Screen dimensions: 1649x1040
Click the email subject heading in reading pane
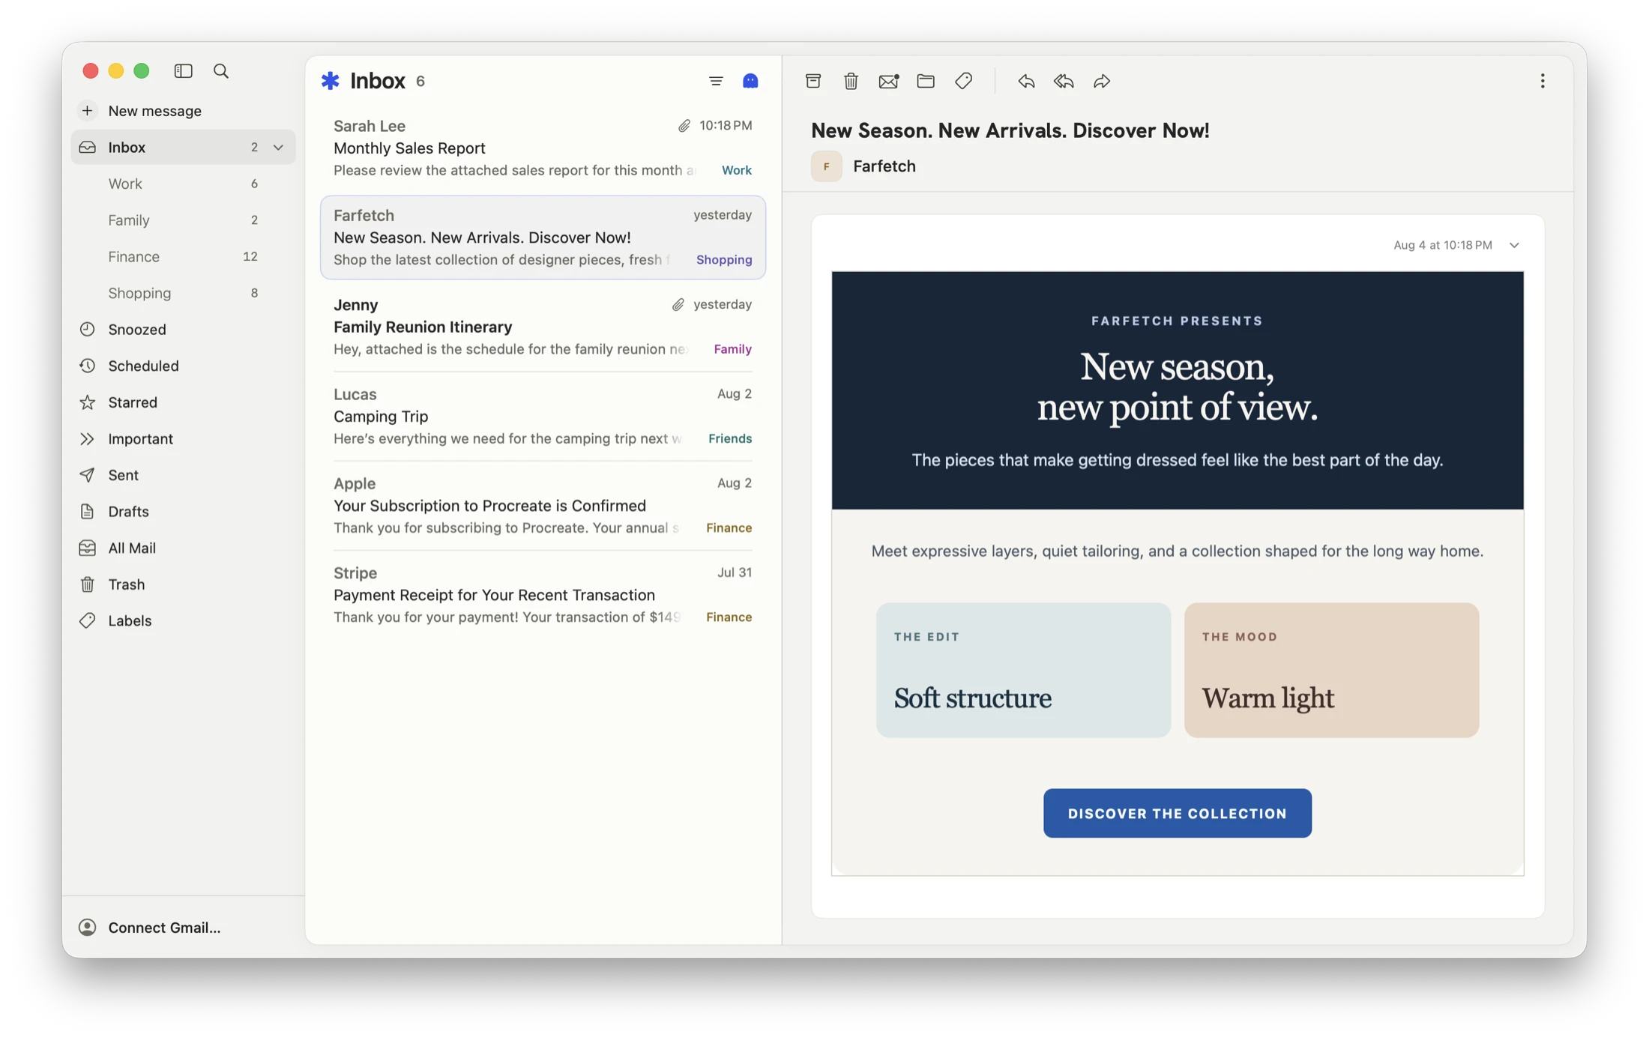(x=1010, y=130)
